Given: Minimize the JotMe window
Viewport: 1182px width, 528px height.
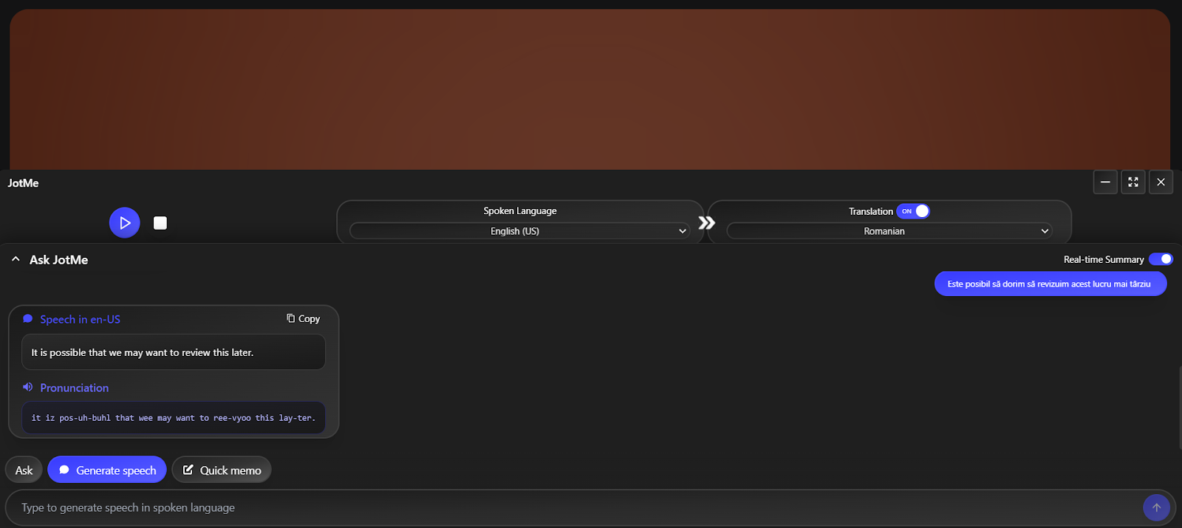Looking at the screenshot, I should (x=1105, y=182).
